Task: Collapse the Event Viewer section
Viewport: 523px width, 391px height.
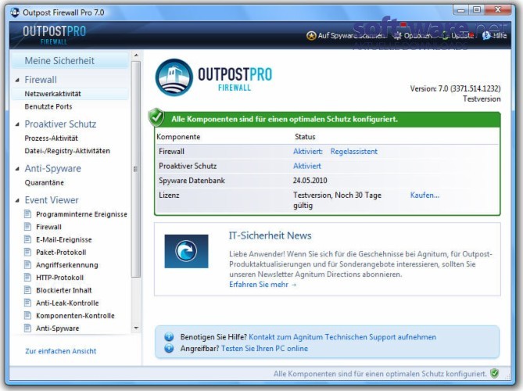Action: (x=17, y=200)
